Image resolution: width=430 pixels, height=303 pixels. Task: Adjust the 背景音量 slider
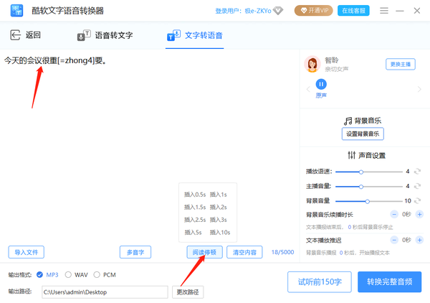pos(369,201)
